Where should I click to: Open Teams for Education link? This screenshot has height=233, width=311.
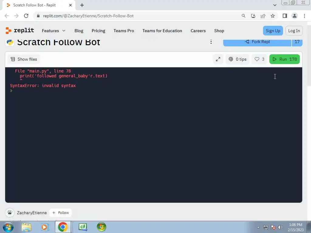[x=162, y=31]
